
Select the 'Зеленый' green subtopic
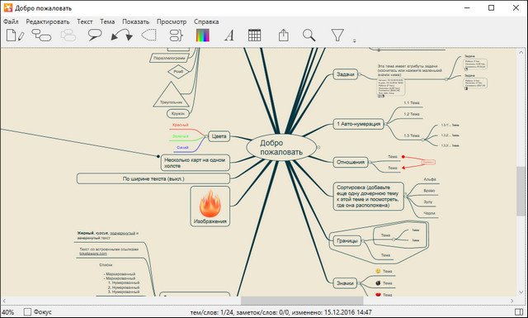click(x=181, y=136)
